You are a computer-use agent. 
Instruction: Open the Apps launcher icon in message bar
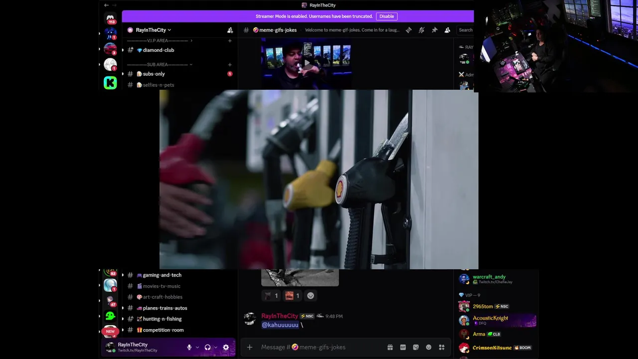click(x=442, y=347)
